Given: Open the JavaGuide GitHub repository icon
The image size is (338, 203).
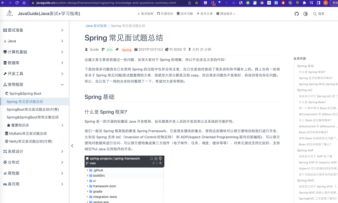Looking at the screenshot, I should 297,14.
